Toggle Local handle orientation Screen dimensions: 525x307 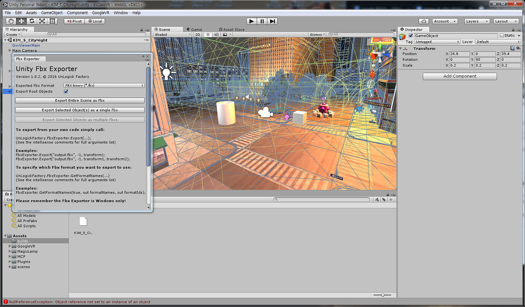click(95, 21)
